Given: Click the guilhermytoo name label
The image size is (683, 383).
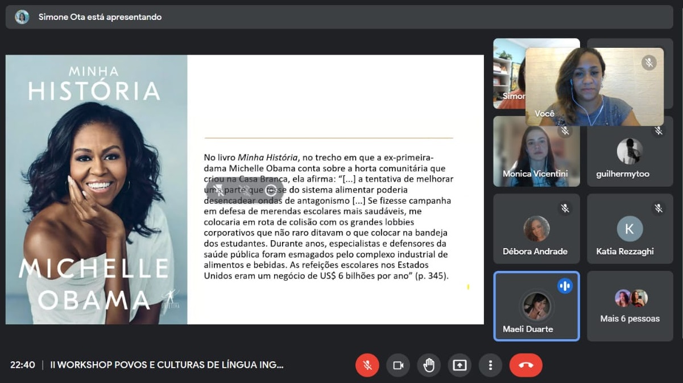Looking at the screenshot, I should 623,174.
